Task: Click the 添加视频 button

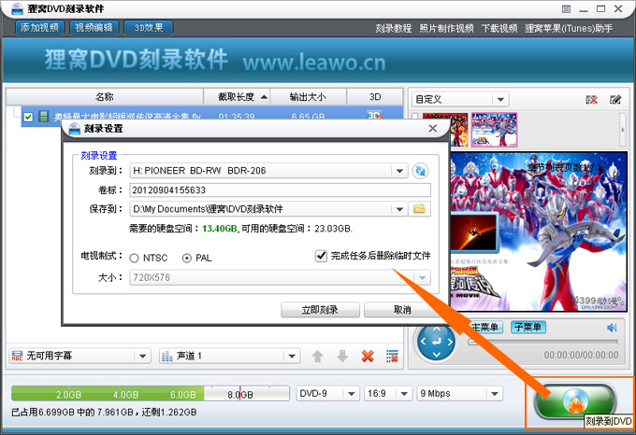Action: click(39, 27)
